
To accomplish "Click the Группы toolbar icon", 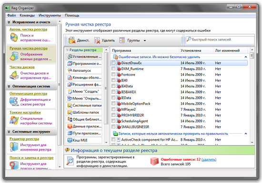I will pyautogui.click(x=122, y=40).
